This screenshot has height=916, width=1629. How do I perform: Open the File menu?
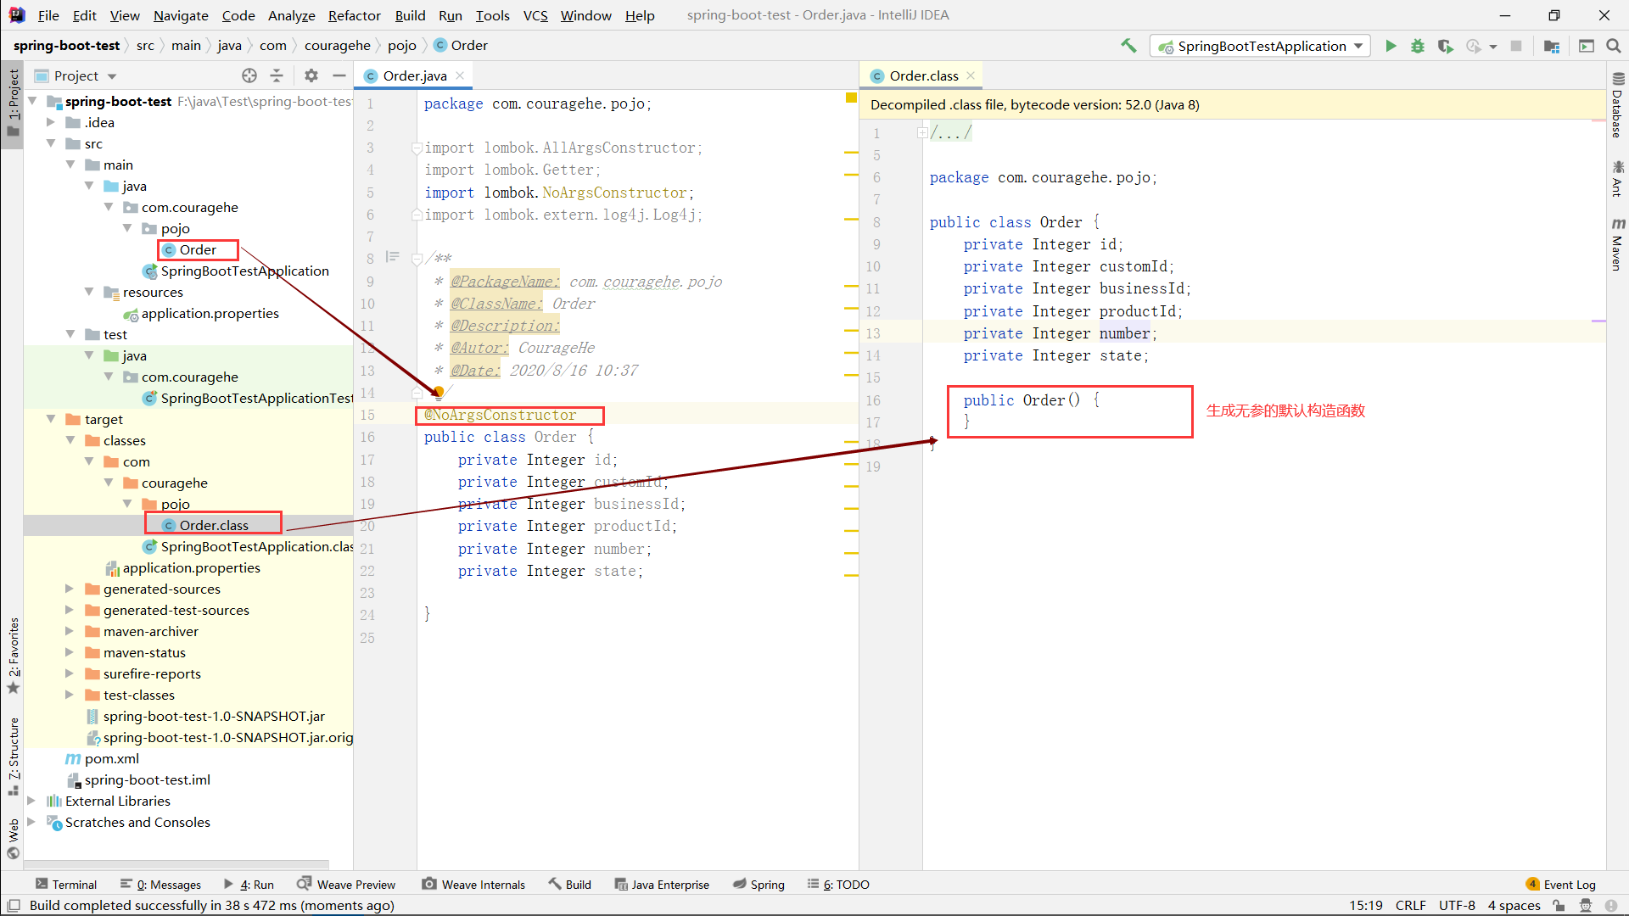coord(48,15)
